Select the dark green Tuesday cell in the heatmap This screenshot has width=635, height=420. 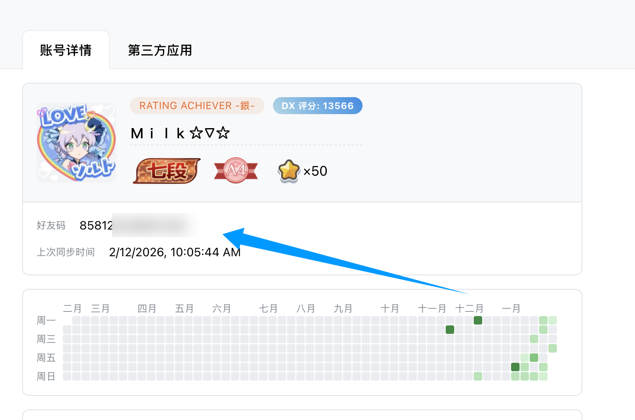pos(450,330)
